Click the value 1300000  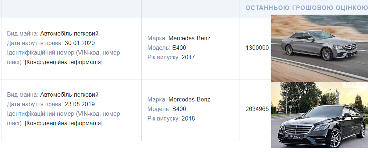coord(257,48)
